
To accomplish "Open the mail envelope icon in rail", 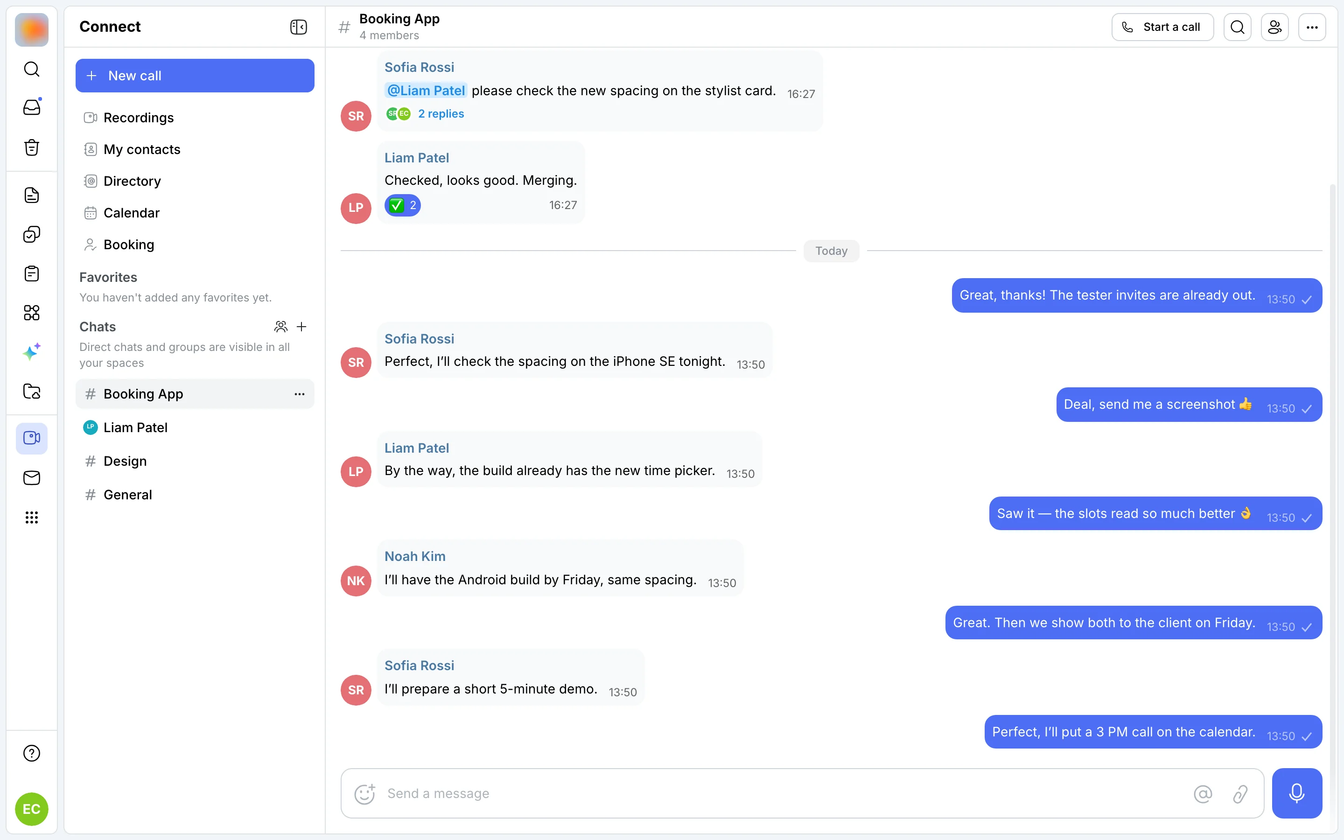I will coord(32,478).
